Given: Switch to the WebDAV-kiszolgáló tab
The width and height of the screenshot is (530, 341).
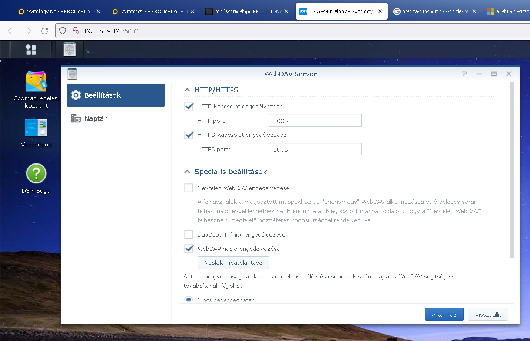Looking at the screenshot, I should (x=508, y=11).
